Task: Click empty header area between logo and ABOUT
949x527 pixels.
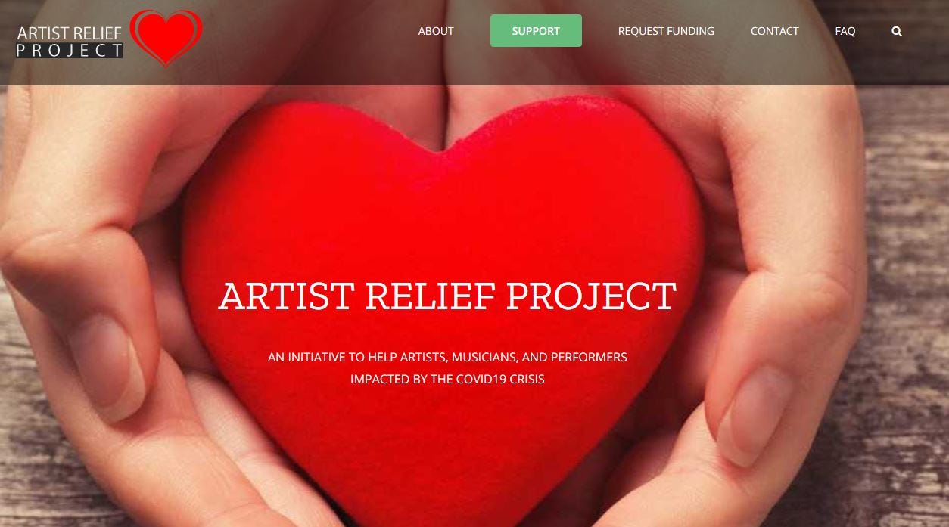Action: (310, 31)
